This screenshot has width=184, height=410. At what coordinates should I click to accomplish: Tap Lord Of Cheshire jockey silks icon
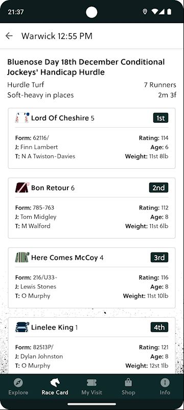pyautogui.click(x=22, y=118)
